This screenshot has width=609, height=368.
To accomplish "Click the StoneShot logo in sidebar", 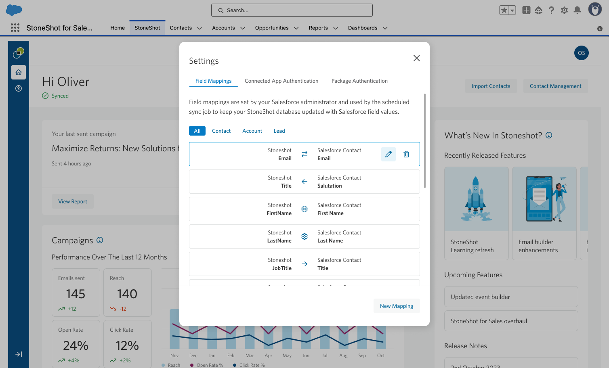I will click(x=19, y=52).
